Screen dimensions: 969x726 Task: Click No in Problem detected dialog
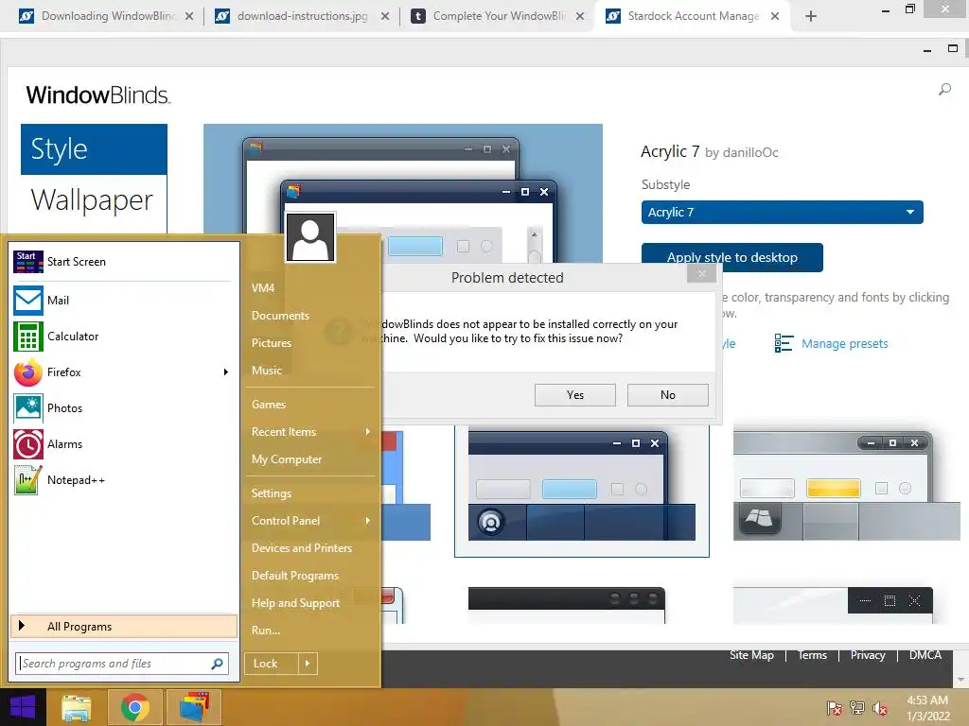point(667,395)
